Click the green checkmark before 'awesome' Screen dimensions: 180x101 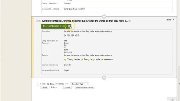(x=102, y=59)
